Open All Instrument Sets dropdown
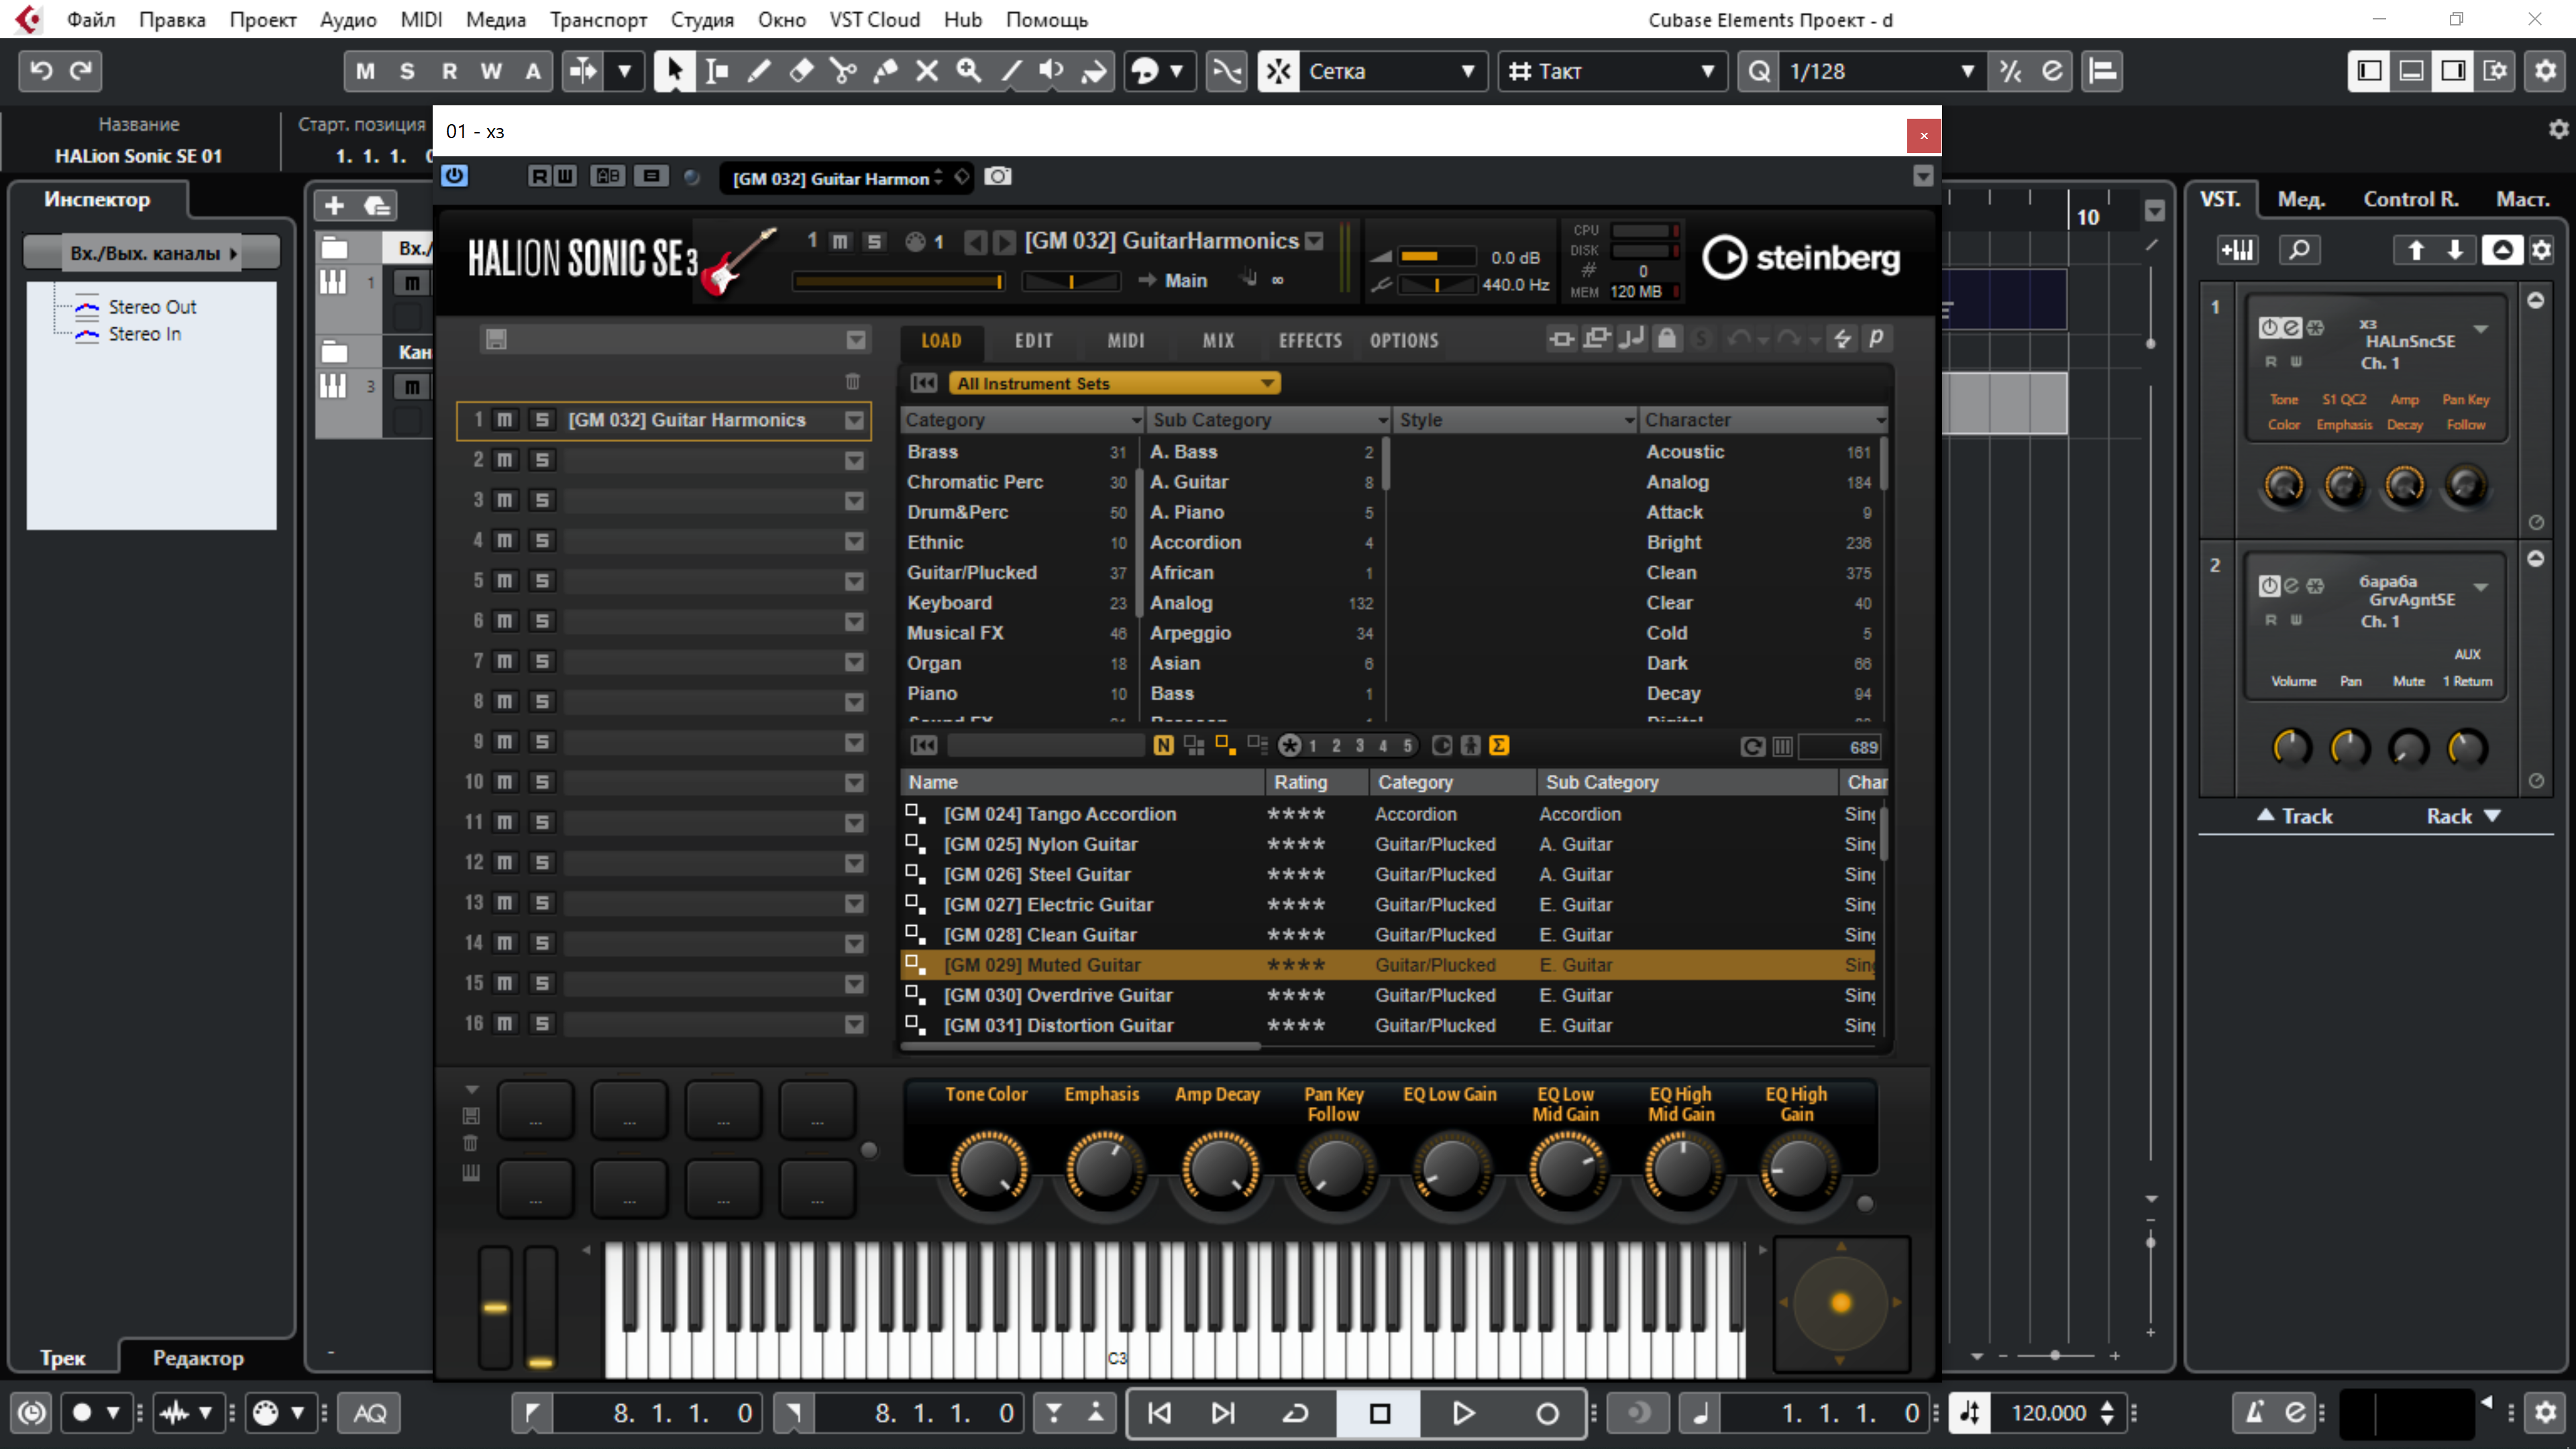Viewport: 2576px width, 1449px height. [x=1114, y=383]
